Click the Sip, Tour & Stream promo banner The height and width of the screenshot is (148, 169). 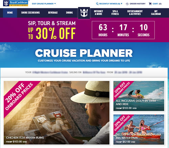click(84, 30)
